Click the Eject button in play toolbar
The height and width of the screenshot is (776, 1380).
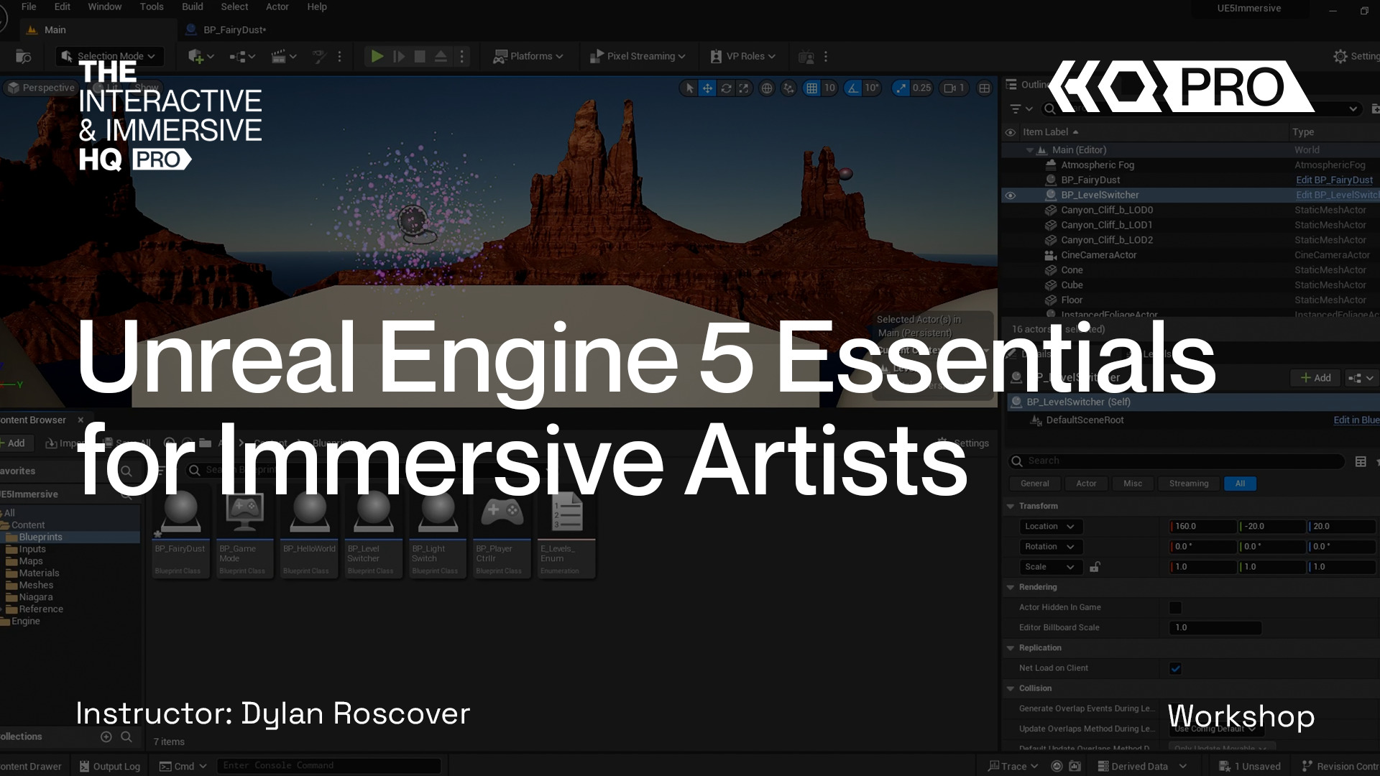click(441, 56)
